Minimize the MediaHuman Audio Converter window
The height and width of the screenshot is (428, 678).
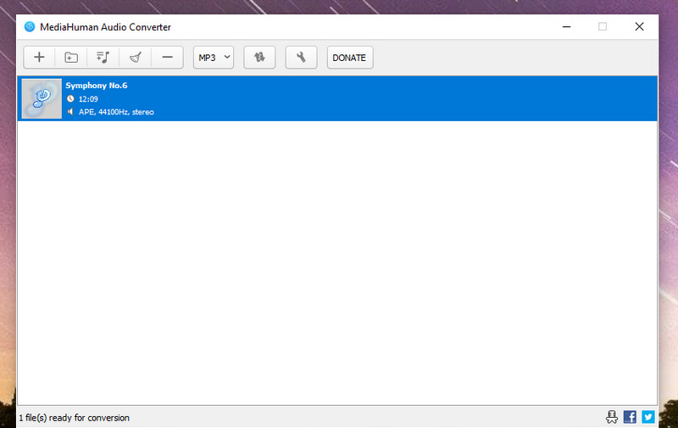pyautogui.click(x=565, y=27)
